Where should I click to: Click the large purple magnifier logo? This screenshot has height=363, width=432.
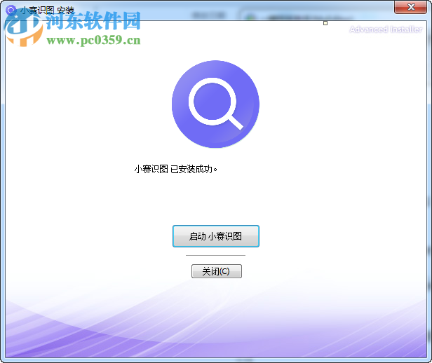(x=215, y=104)
